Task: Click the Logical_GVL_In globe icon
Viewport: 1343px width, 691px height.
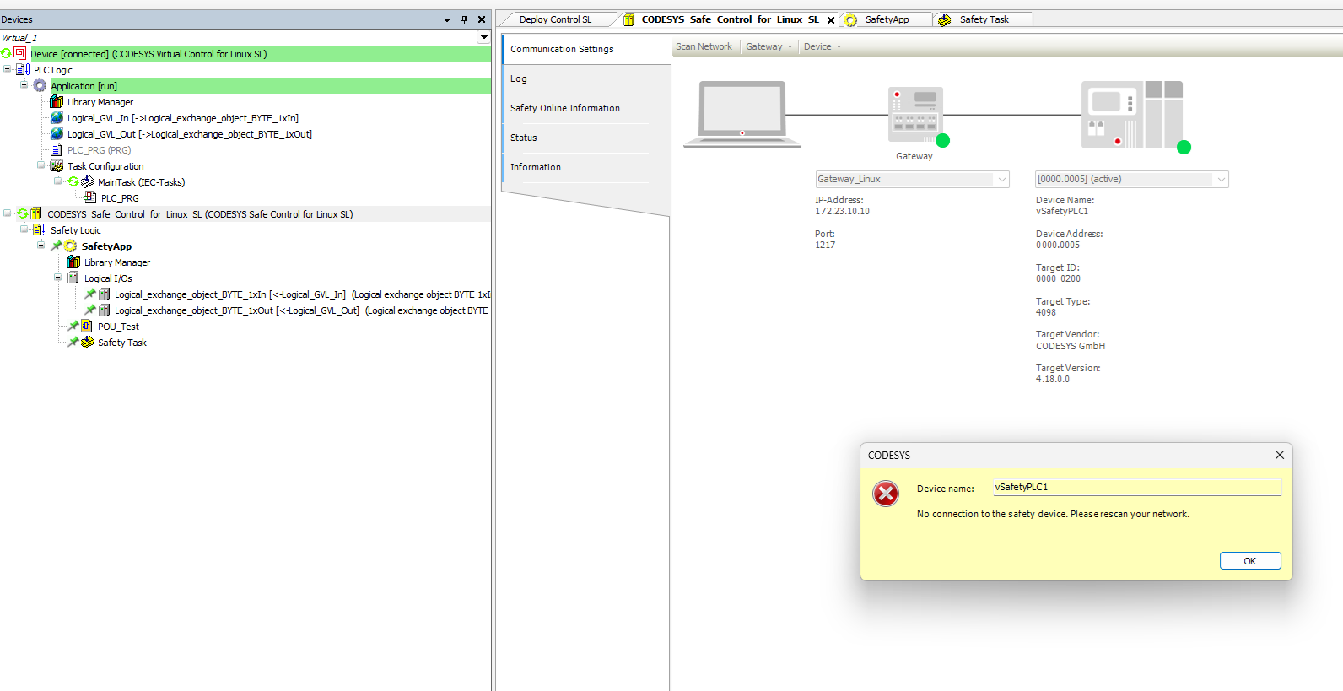Action: [x=57, y=118]
